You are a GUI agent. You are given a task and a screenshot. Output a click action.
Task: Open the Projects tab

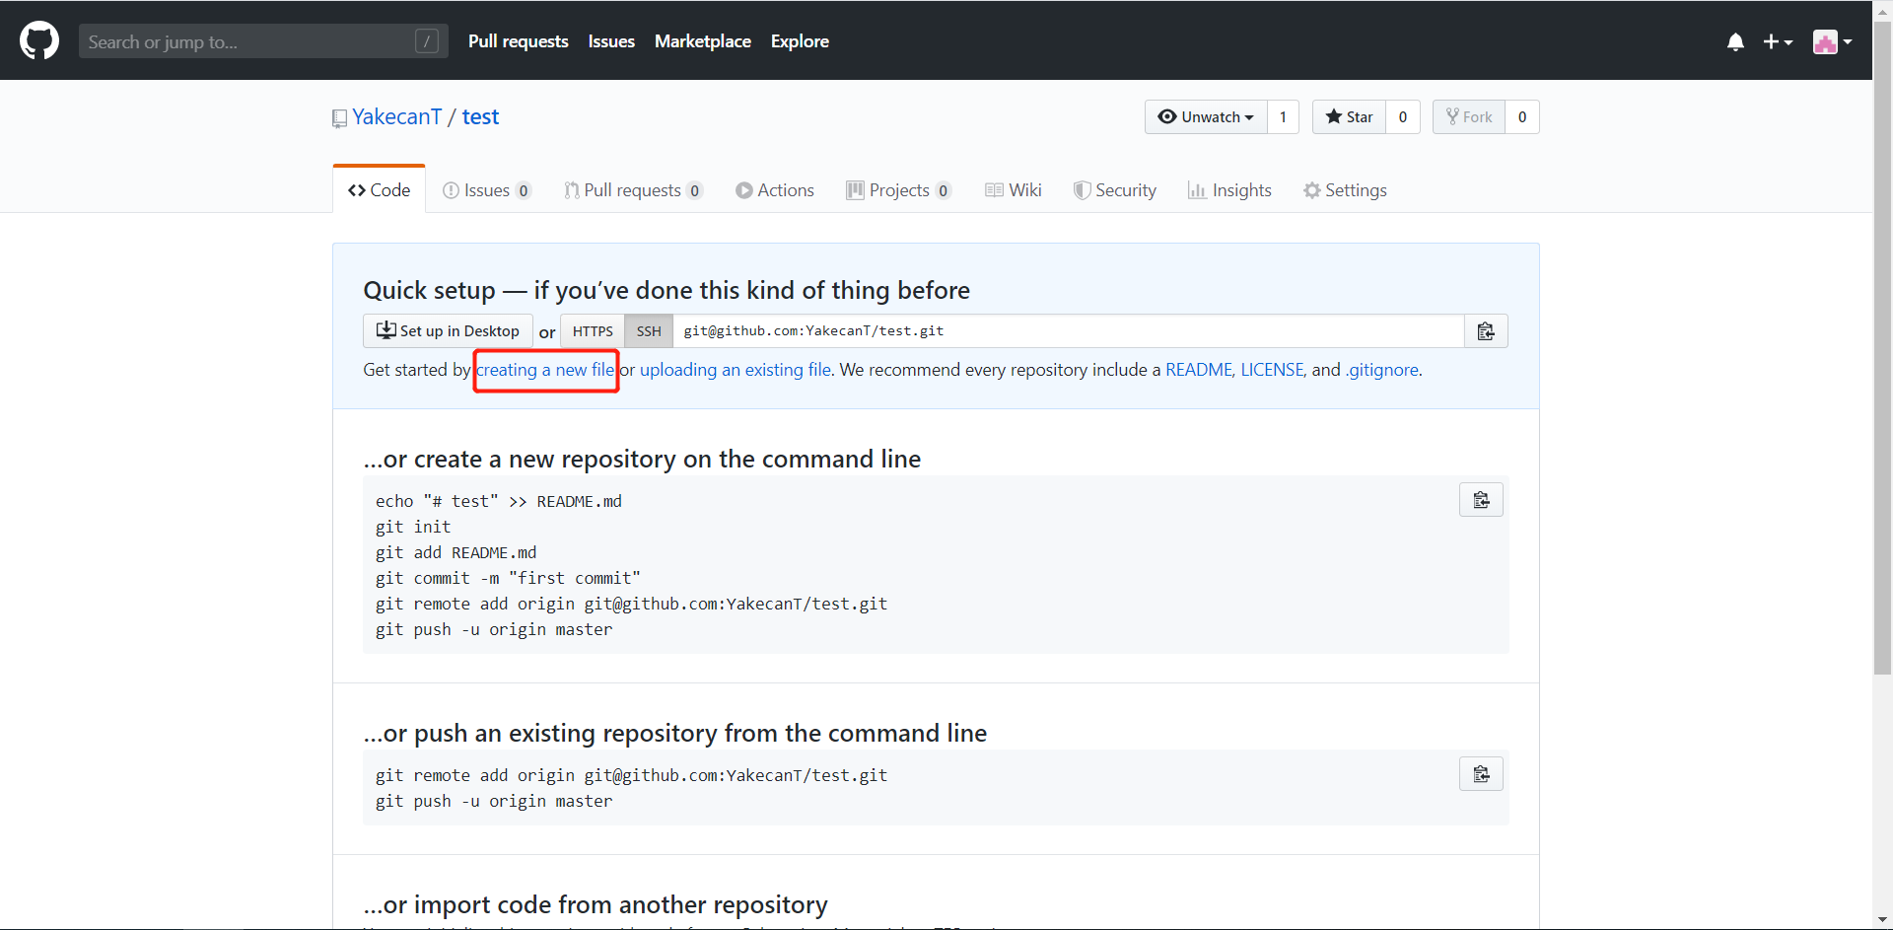tap(898, 190)
